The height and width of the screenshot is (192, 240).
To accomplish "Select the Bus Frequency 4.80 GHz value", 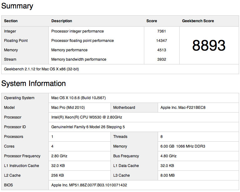I will 168,156.
